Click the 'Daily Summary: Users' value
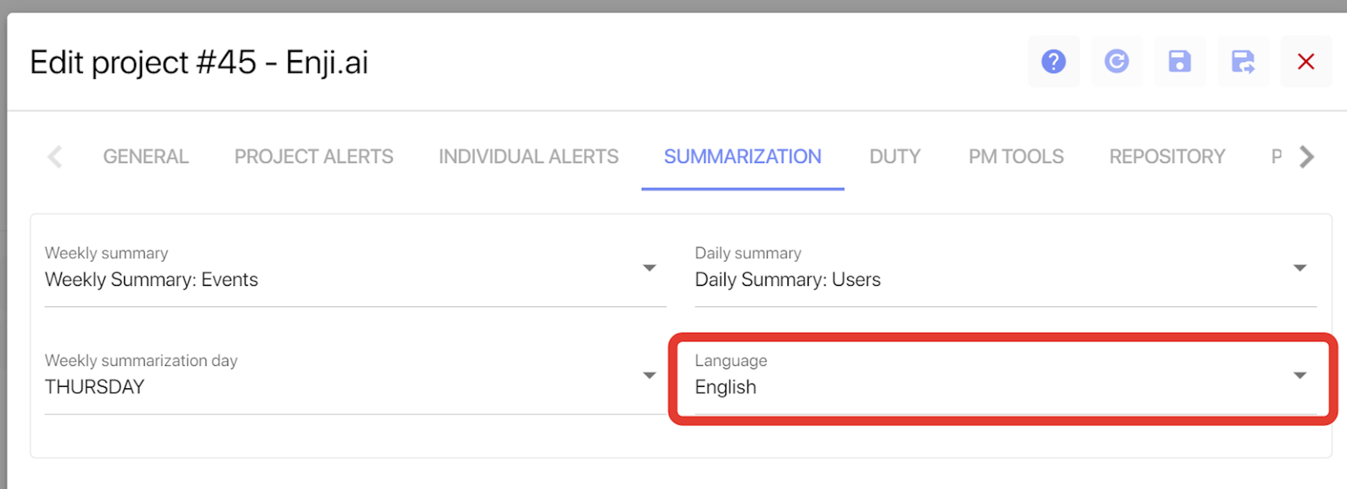The height and width of the screenshot is (489, 1347). (x=788, y=280)
